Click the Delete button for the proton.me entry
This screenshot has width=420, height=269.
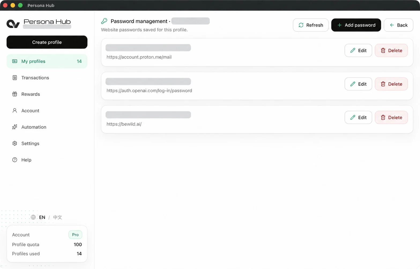(391, 50)
